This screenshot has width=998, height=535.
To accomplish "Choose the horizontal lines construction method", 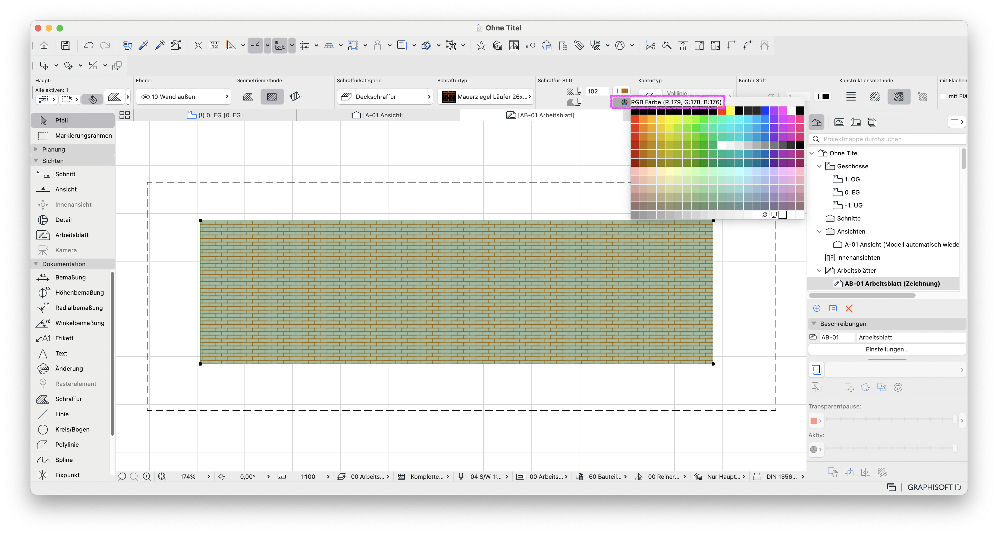I will (851, 96).
